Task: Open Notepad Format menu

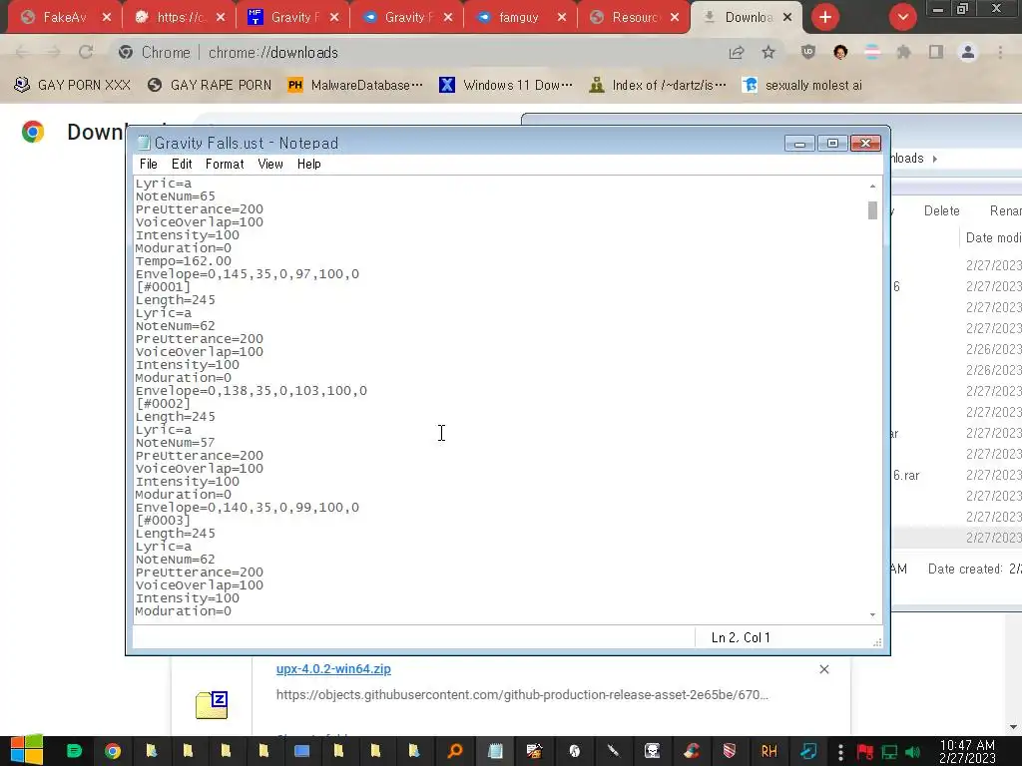Action: click(225, 165)
